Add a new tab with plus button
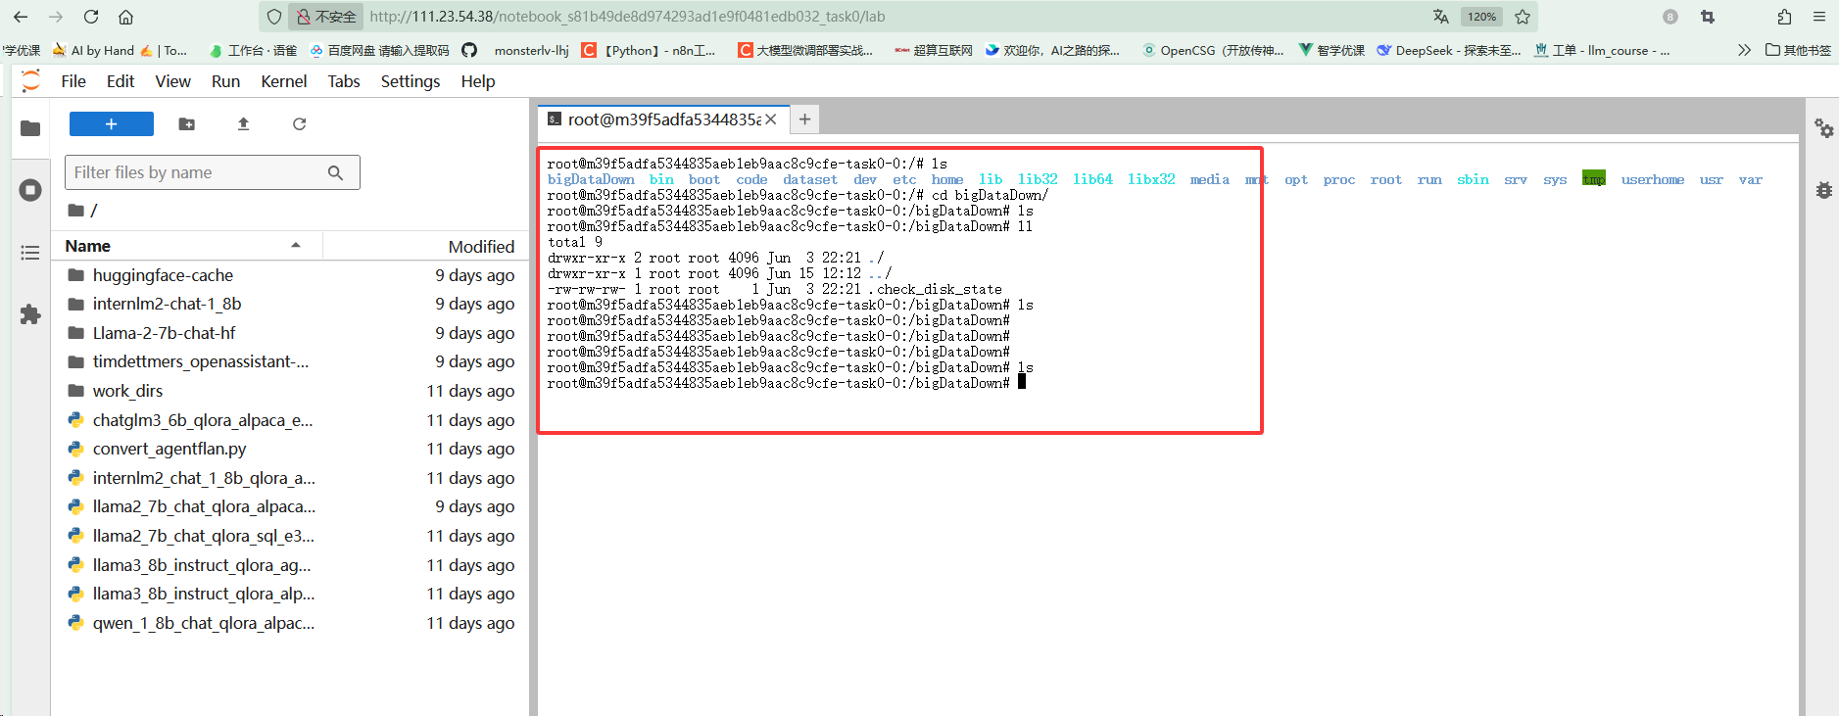 click(804, 119)
